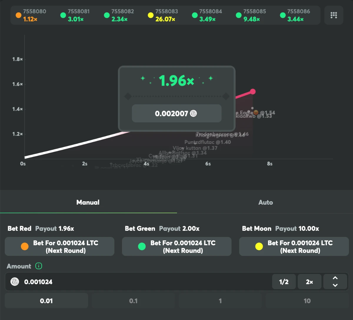Screen dimensions: 353x320
Task: Click the bet amount input field
Action: (141, 282)
